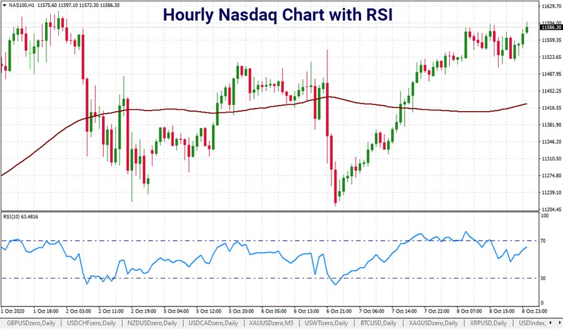The height and width of the screenshot is (329, 563).
Task: Click the '5 Oct 12:00' time axis label
Action: [x=208, y=311]
